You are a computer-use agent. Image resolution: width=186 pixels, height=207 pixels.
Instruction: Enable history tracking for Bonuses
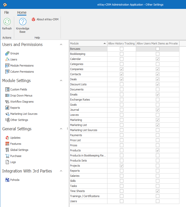click(x=122, y=49)
